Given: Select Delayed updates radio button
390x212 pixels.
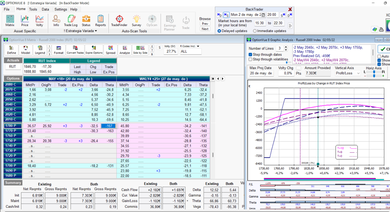Looking at the screenshot, I should click(219, 31).
